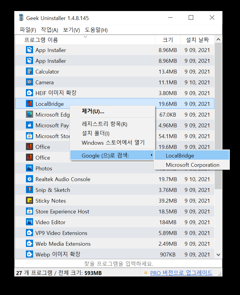The image size is (240, 295).
Task: Click the Webp 이미지 확장 icon
Action: click(30, 254)
